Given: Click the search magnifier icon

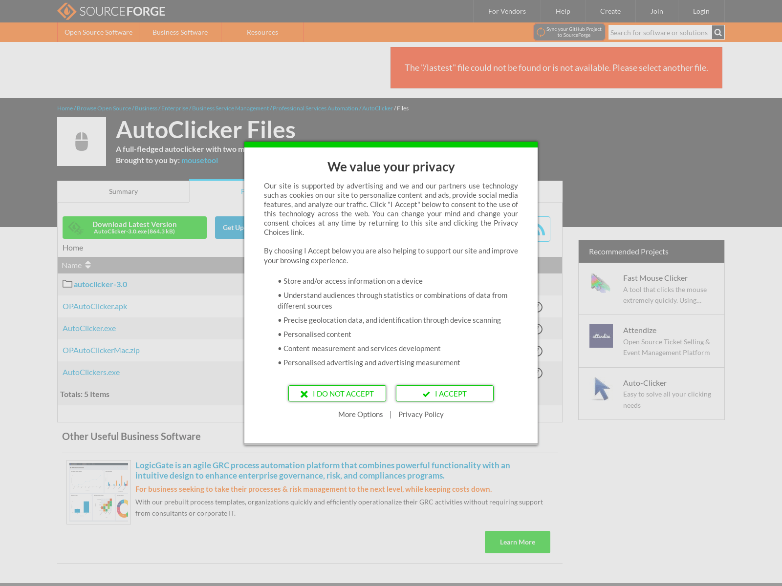Looking at the screenshot, I should coord(718,32).
